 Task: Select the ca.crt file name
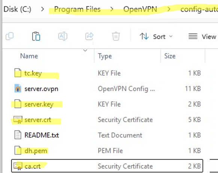[x=33, y=166]
